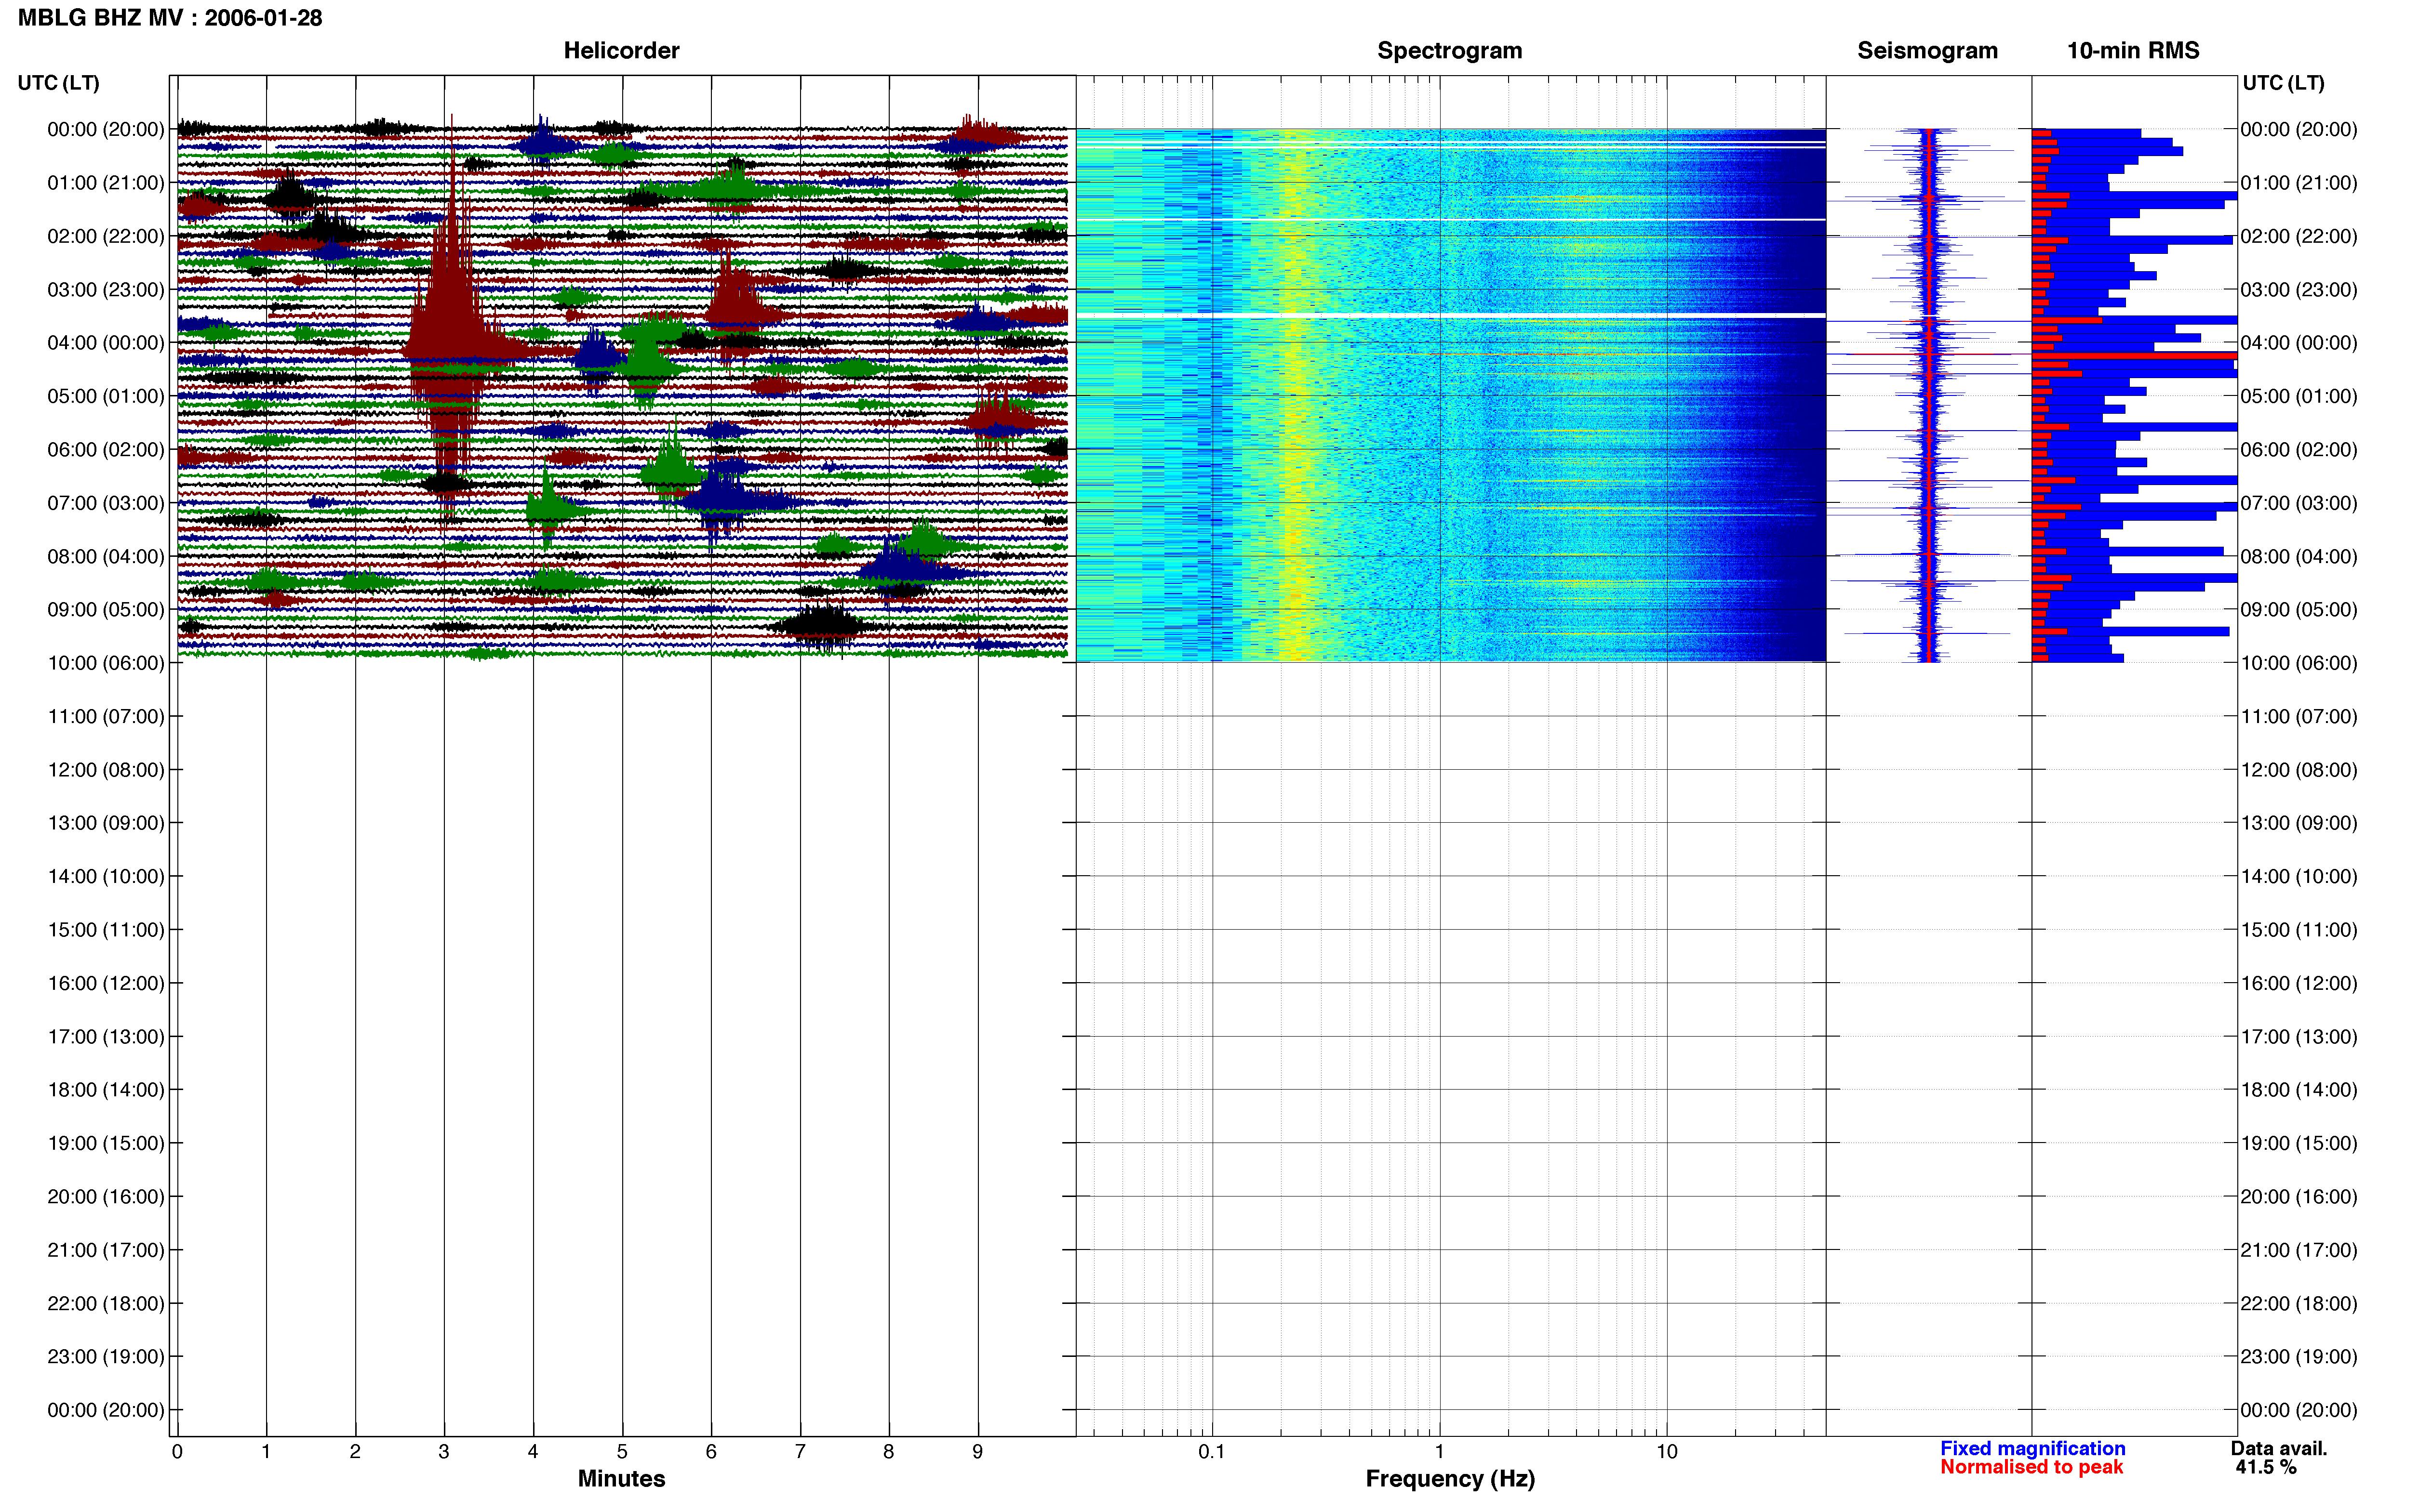Select the 'Spectrogram' panel heading
Image resolution: width=2419 pixels, height=1512 pixels.
click(1450, 51)
